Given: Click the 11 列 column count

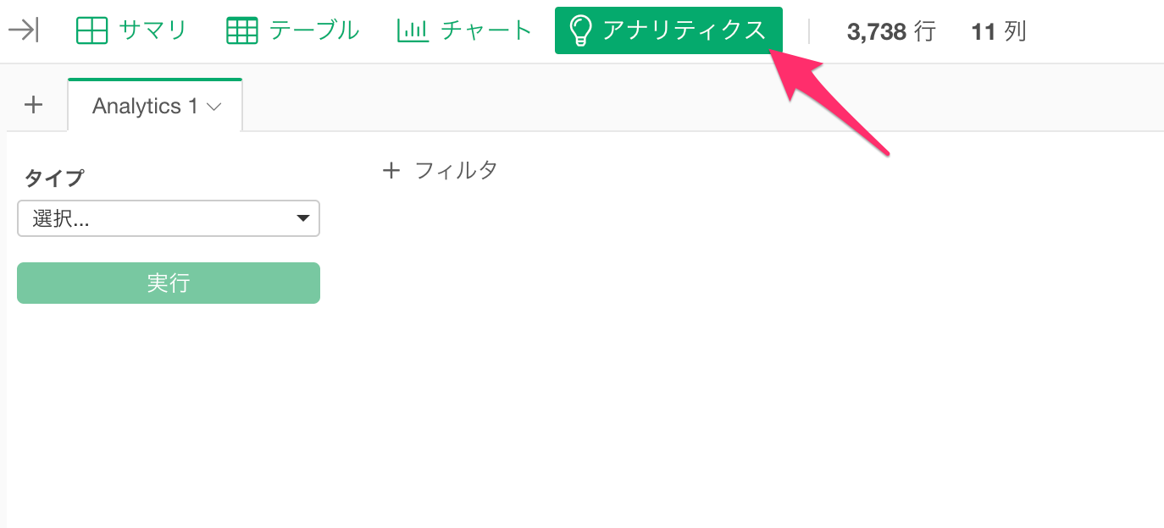Looking at the screenshot, I should (x=999, y=32).
